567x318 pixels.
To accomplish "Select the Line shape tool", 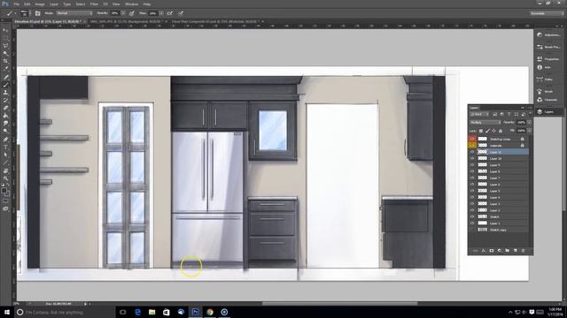I will pos(5,163).
